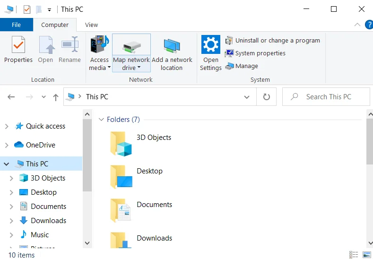Image resolution: width=373 pixels, height=259 pixels.
Task: Open the Recent locations dropdown
Action: [x=43, y=97]
